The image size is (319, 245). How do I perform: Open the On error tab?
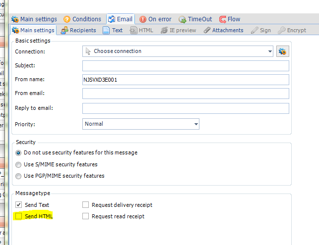point(156,19)
